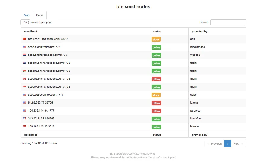Select page 1 in pagination
Screen dimensions: 262x167
tap(228, 144)
